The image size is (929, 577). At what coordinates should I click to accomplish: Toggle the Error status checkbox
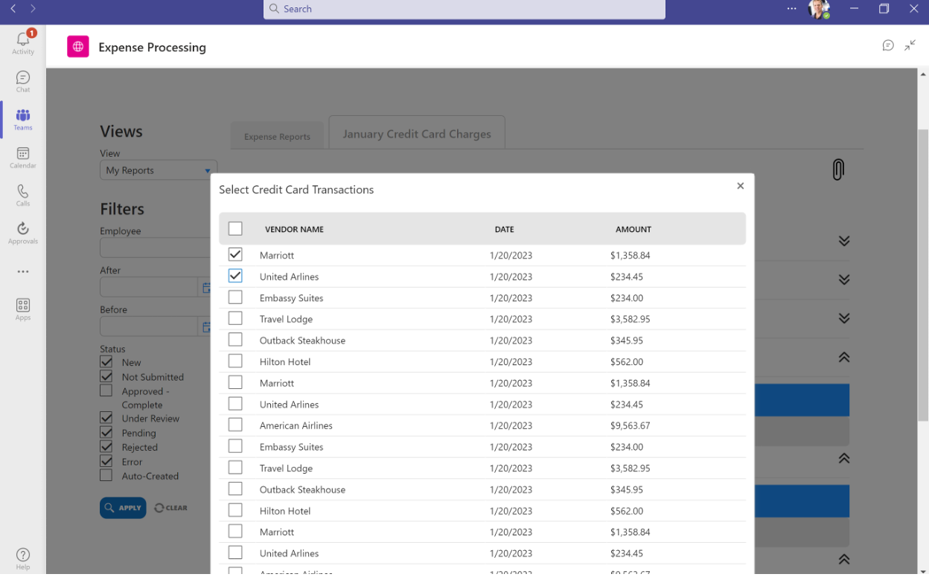click(106, 461)
